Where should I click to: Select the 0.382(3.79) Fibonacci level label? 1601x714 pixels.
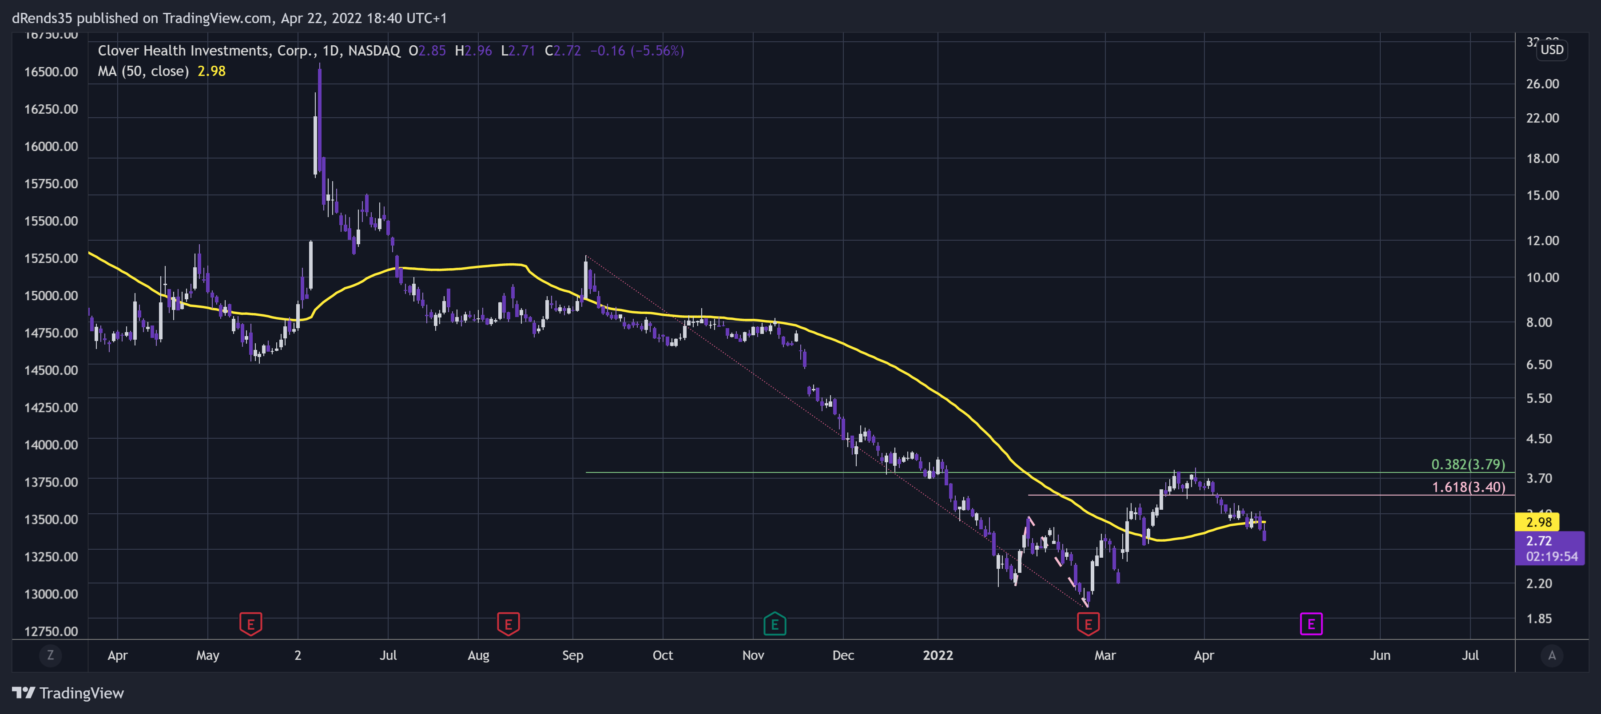tap(1468, 464)
